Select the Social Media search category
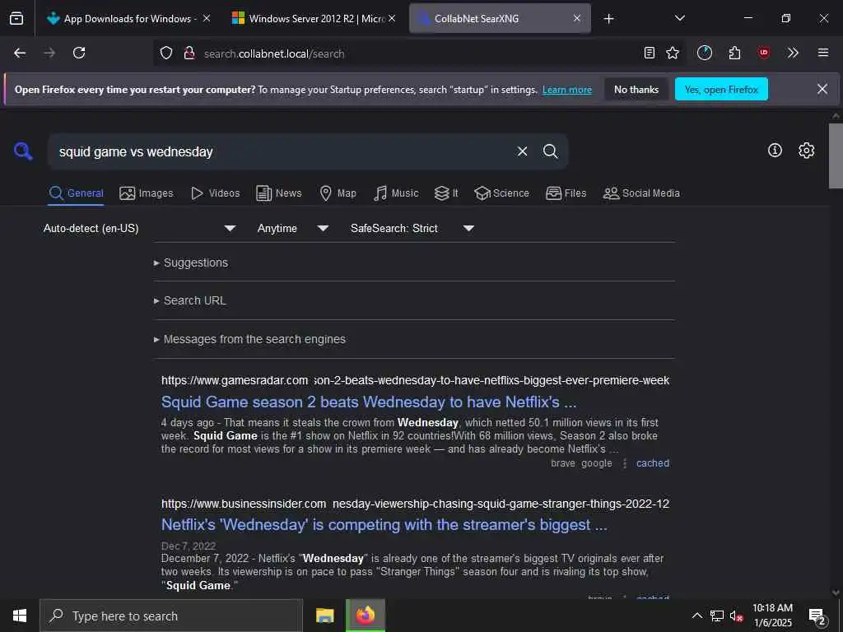The image size is (843, 632). (x=641, y=193)
